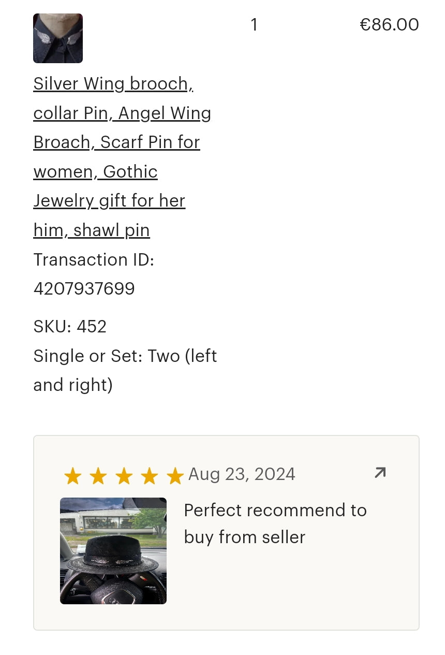Click the fifth rating star
Viewport: 445px width, 655px height.
click(175, 476)
